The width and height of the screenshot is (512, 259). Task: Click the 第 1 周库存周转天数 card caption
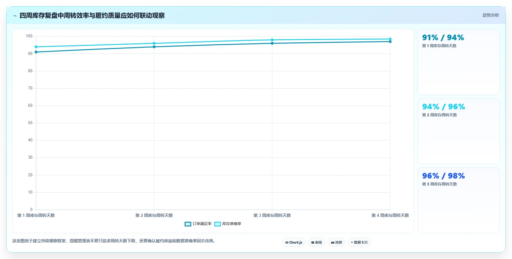click(439, 46)
